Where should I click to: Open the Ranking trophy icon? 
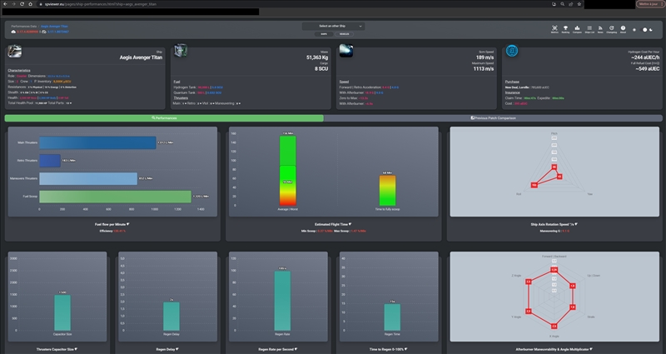[x=565, y=28]
